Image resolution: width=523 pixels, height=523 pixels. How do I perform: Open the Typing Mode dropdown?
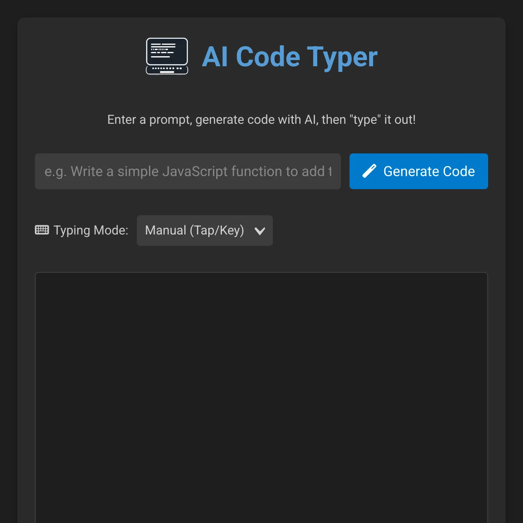coord(205,231)
